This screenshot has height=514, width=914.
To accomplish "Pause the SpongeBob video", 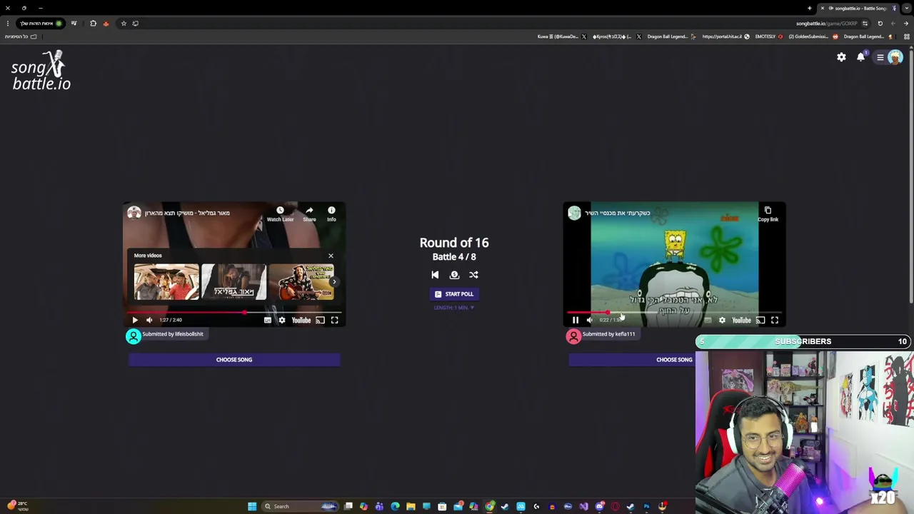I will click(x=576, y=320).
